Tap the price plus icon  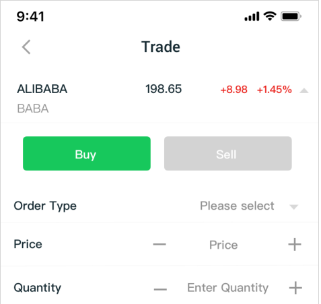coord(295,244)
